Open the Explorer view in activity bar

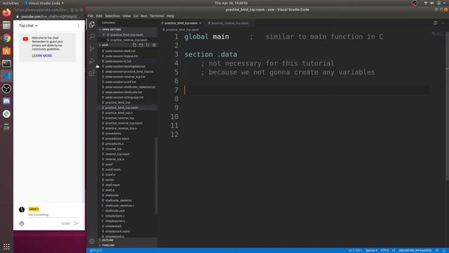(92, 25)
